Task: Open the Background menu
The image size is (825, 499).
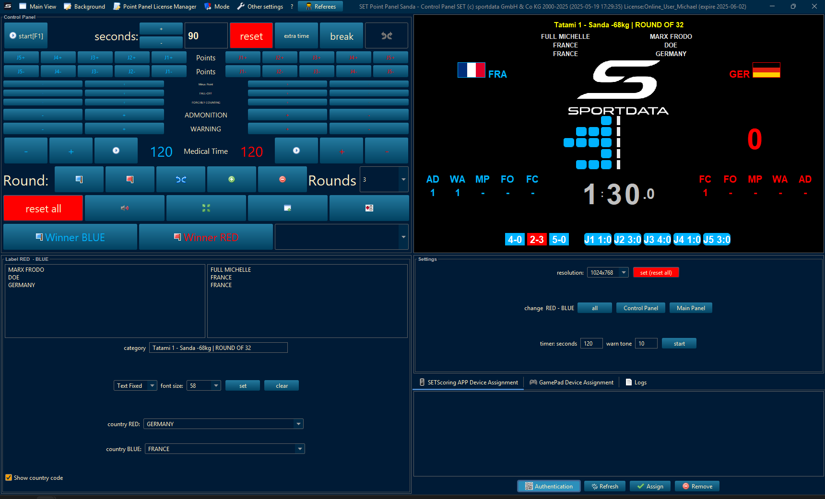Action: pos(84,6)
